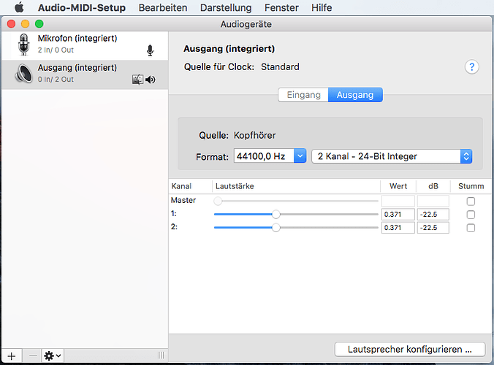Switch to the Eingang tab
This screenshot has width=494, height=365.
(303, 96)
